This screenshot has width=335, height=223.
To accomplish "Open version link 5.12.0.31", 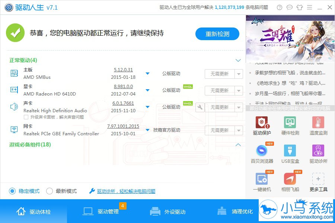I will [123, 70].
